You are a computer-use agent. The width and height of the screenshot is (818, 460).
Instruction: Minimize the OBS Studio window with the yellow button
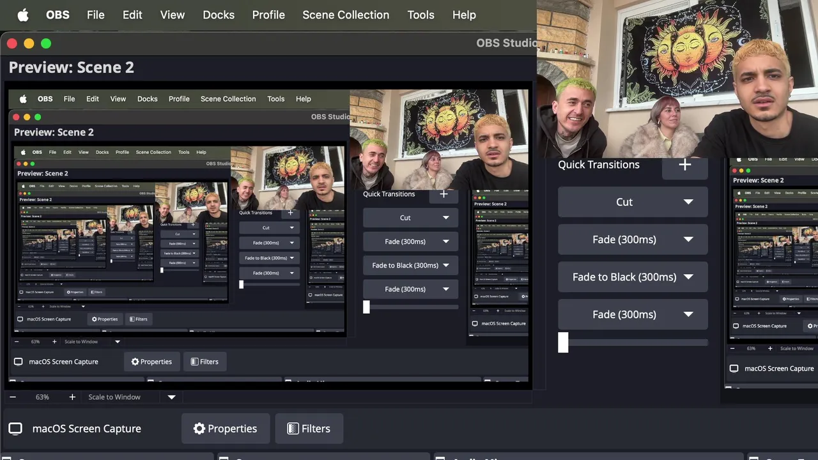pyautogui.click(x=29, y=43)
